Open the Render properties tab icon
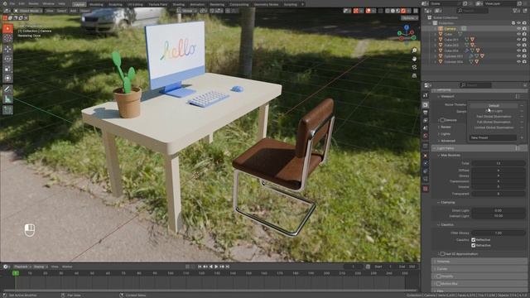The image size is (530, 298). (426, 105)
